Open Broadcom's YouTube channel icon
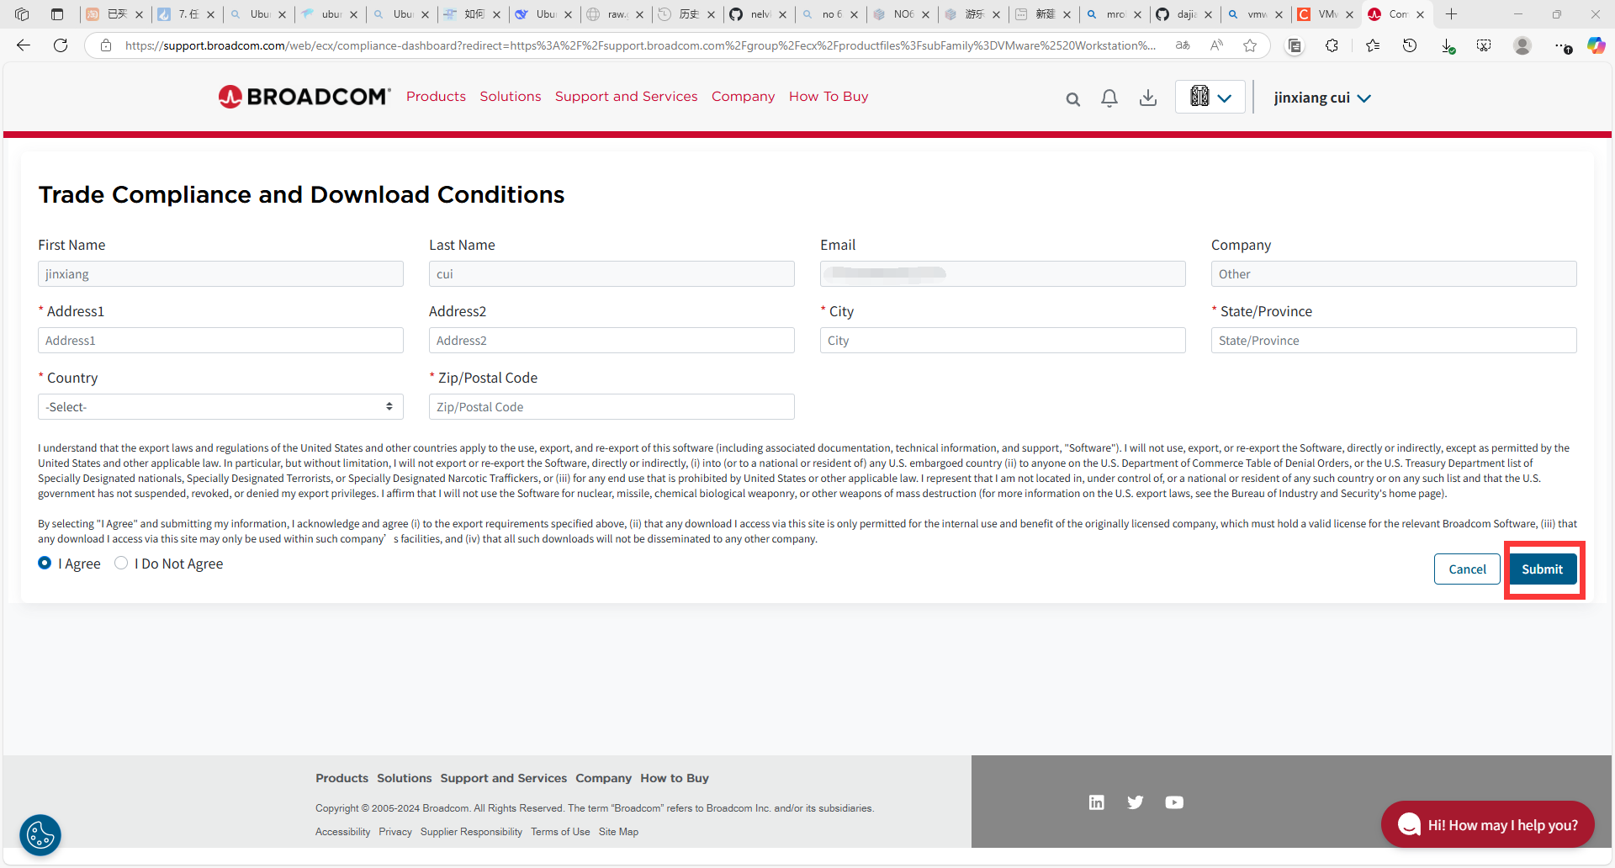 point(1174,802)
